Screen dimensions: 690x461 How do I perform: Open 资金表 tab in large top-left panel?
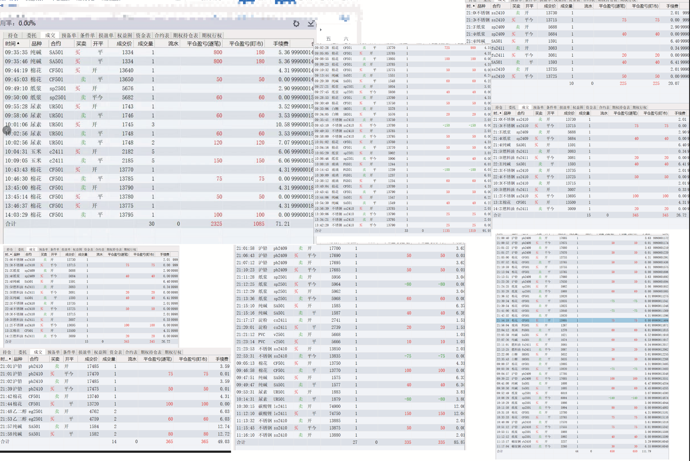point(143,36)
